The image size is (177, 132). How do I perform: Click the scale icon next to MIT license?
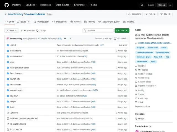136,70
